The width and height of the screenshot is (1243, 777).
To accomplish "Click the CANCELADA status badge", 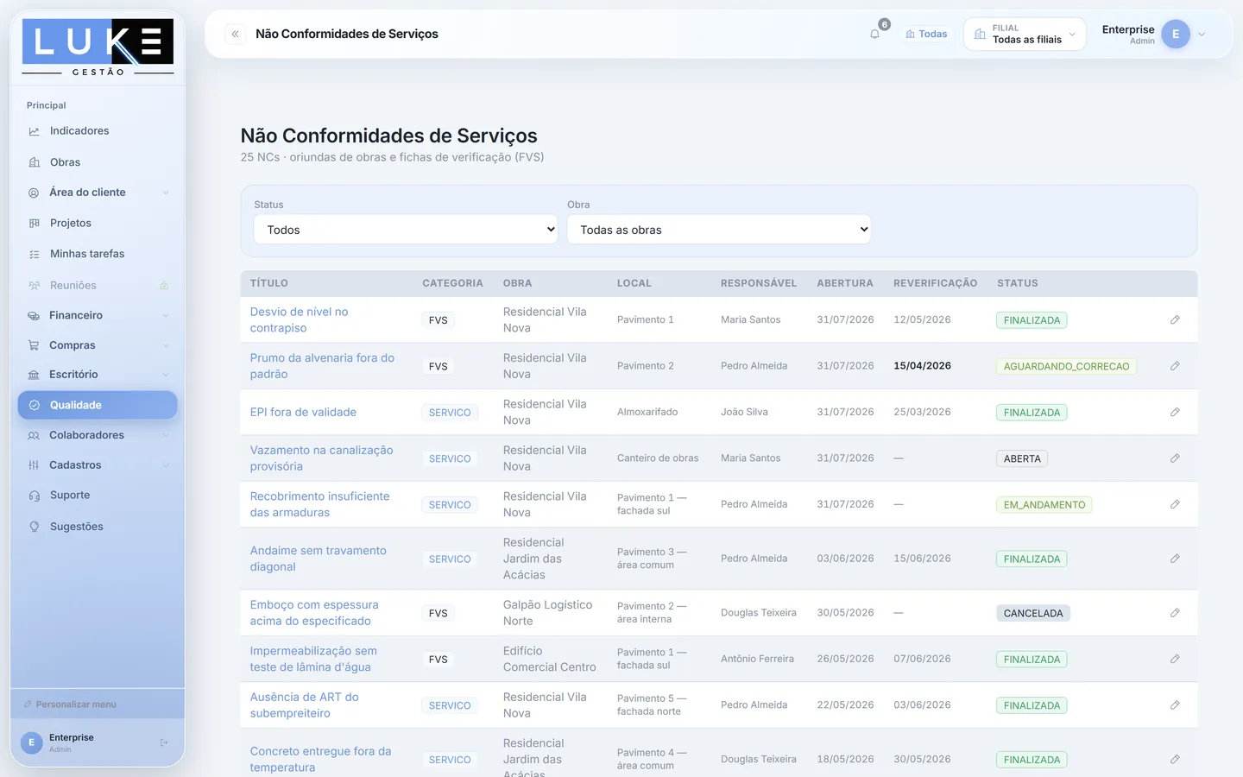I will (1033, 613).
